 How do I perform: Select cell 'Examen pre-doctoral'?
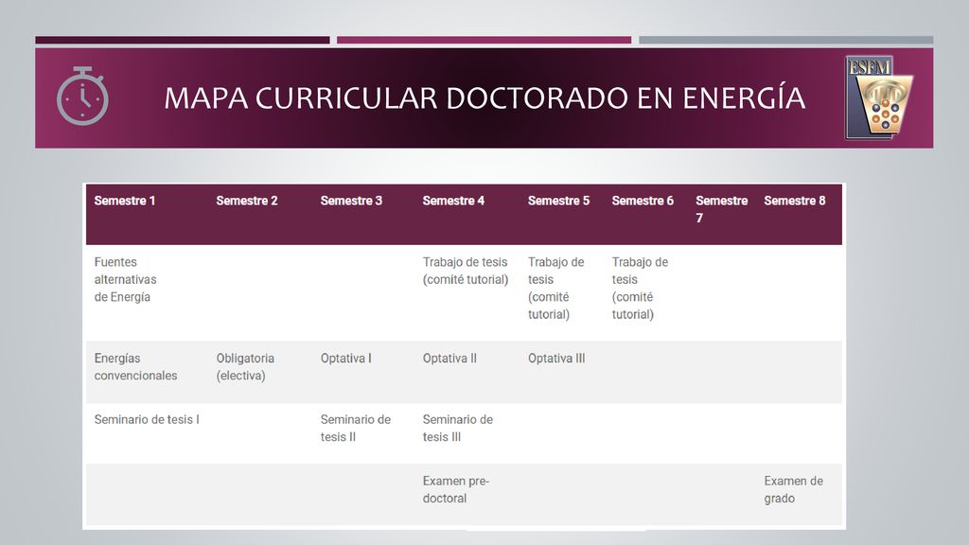456,489
